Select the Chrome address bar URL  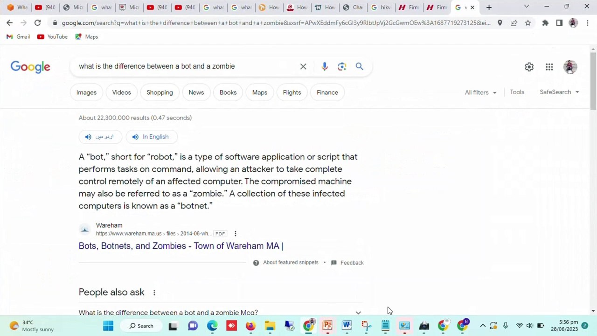[x=275, y=23]
